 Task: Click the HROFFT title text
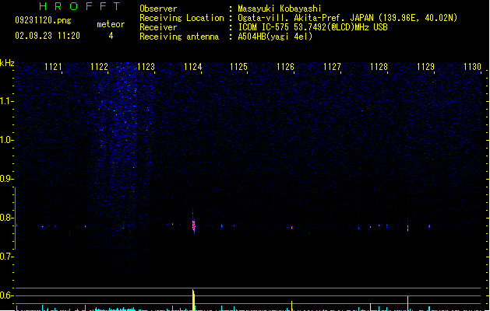80,6
